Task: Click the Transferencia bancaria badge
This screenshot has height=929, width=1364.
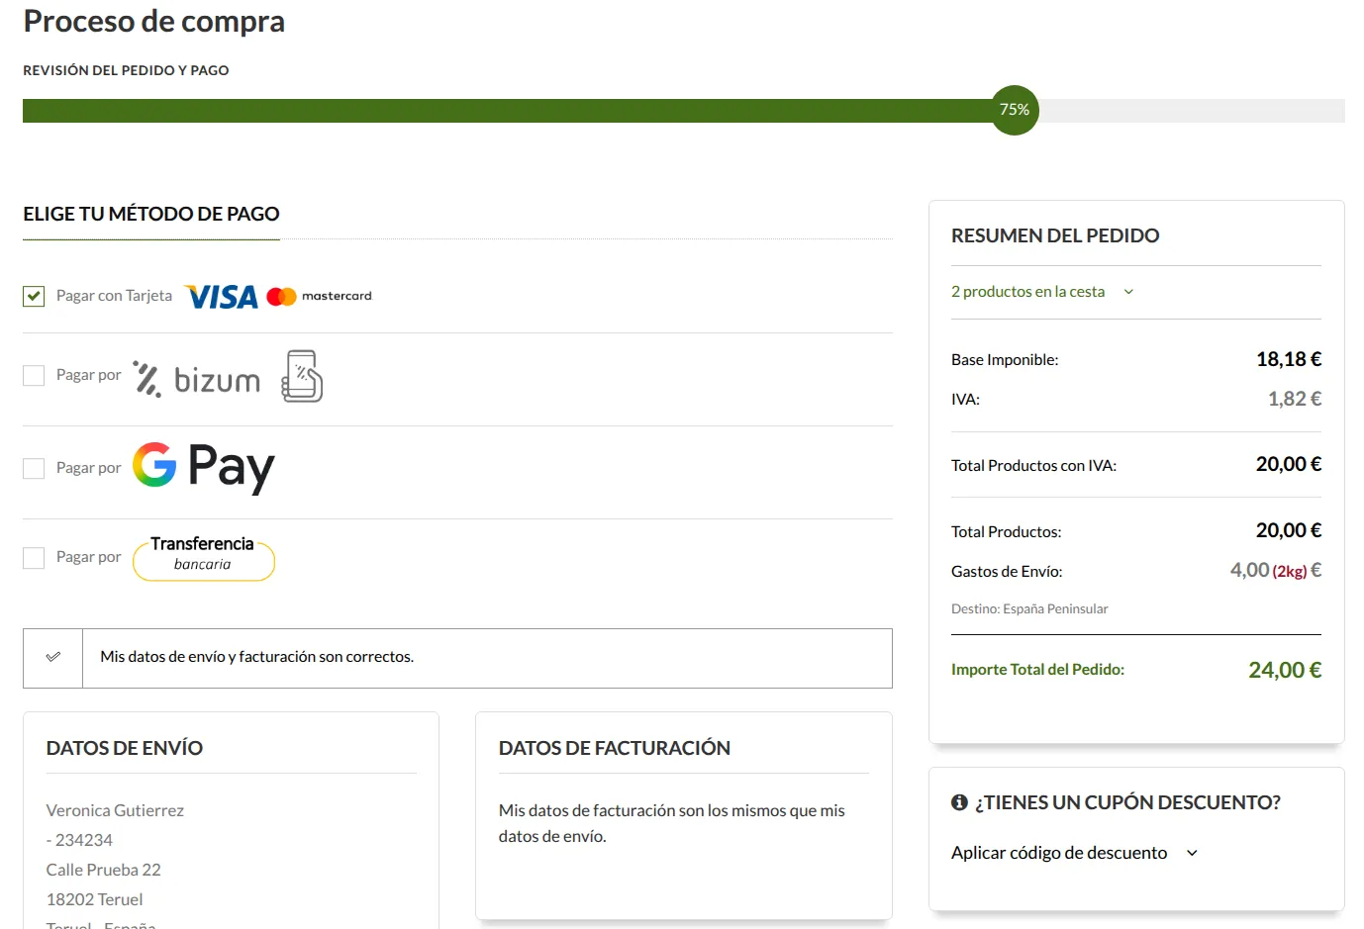Action: click(x=204, y=558)
